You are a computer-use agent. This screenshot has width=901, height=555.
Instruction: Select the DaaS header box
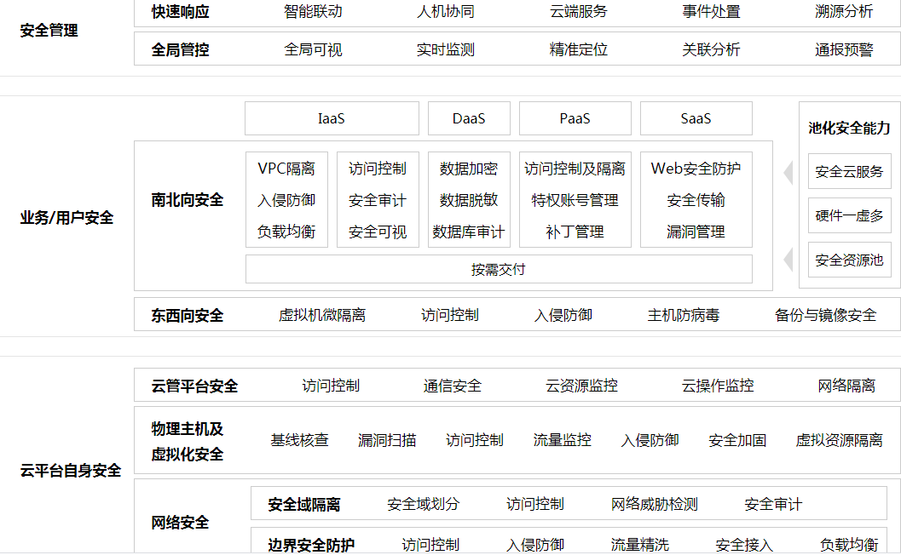469,118
